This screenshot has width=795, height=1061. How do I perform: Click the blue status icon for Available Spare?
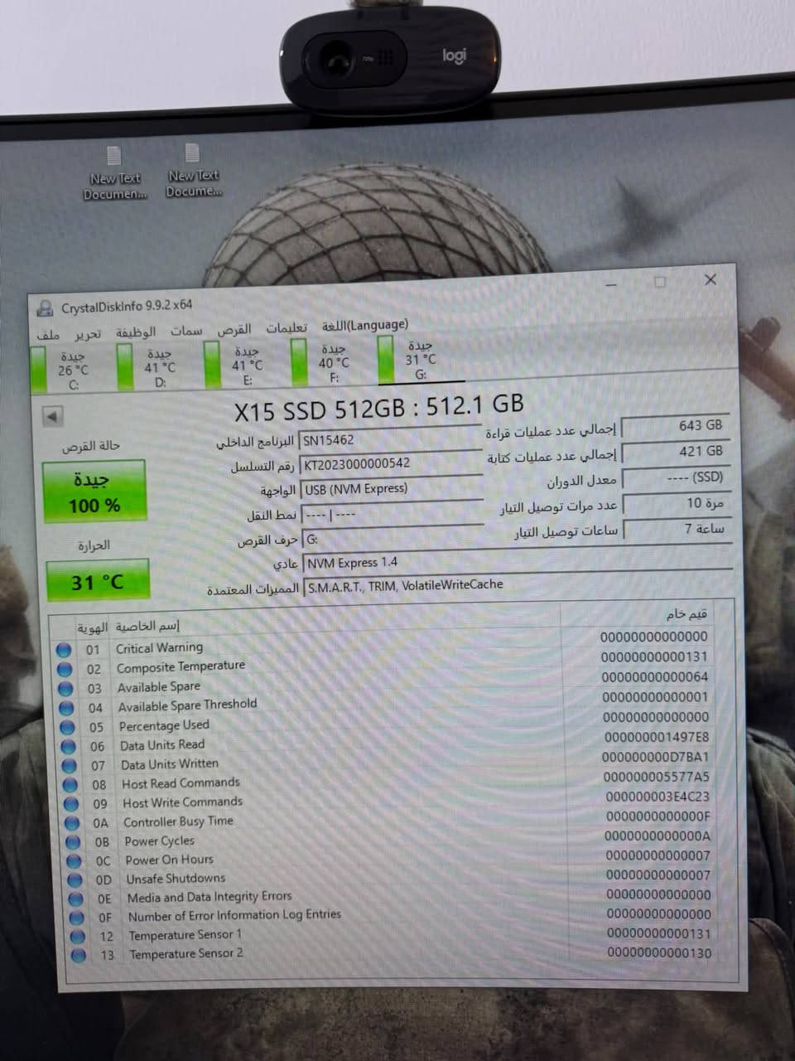65,689
